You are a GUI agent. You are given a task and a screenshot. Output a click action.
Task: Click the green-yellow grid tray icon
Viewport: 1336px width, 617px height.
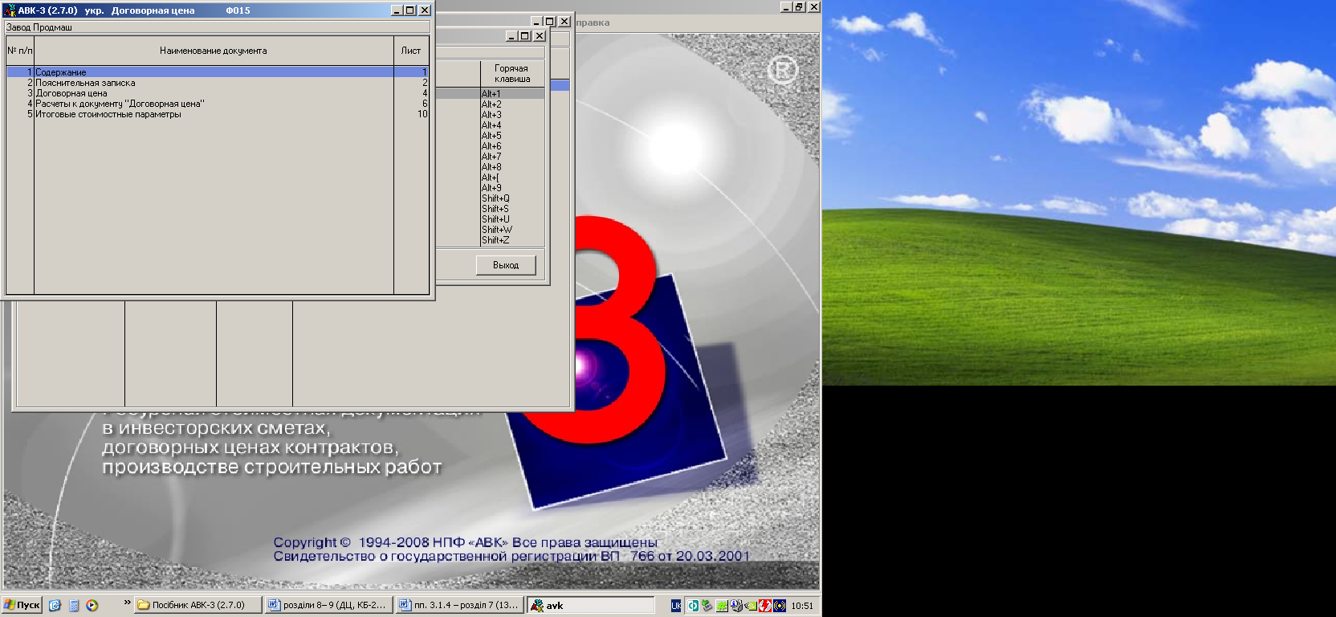point(722,606)
